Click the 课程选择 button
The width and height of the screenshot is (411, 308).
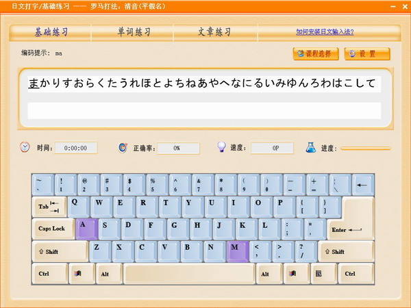point(316,54)
